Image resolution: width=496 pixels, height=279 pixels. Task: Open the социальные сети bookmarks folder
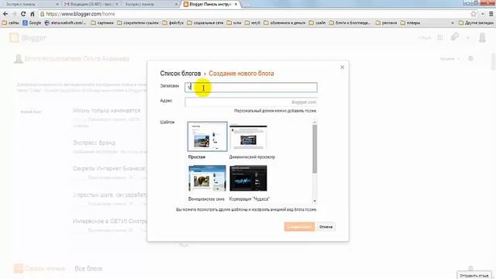(205, 22)
